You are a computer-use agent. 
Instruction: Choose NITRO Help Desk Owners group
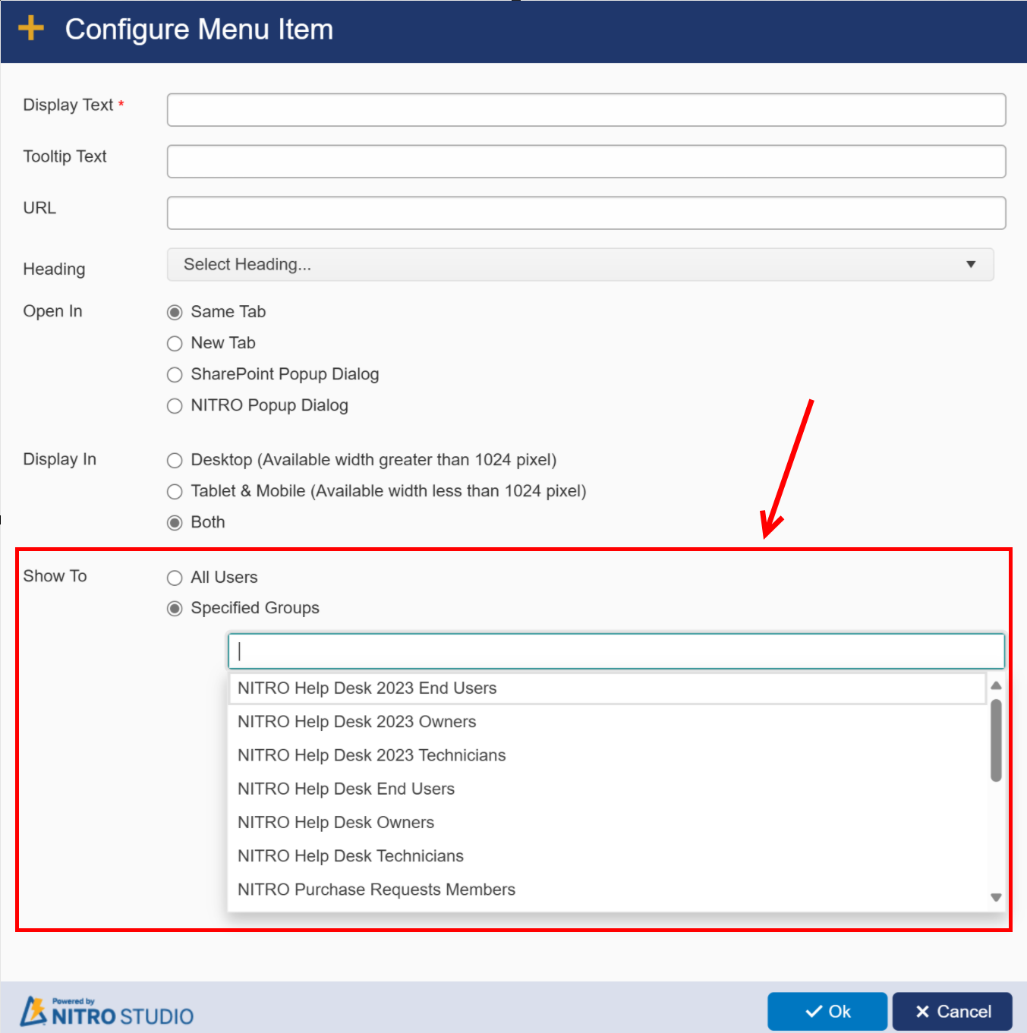606,822
